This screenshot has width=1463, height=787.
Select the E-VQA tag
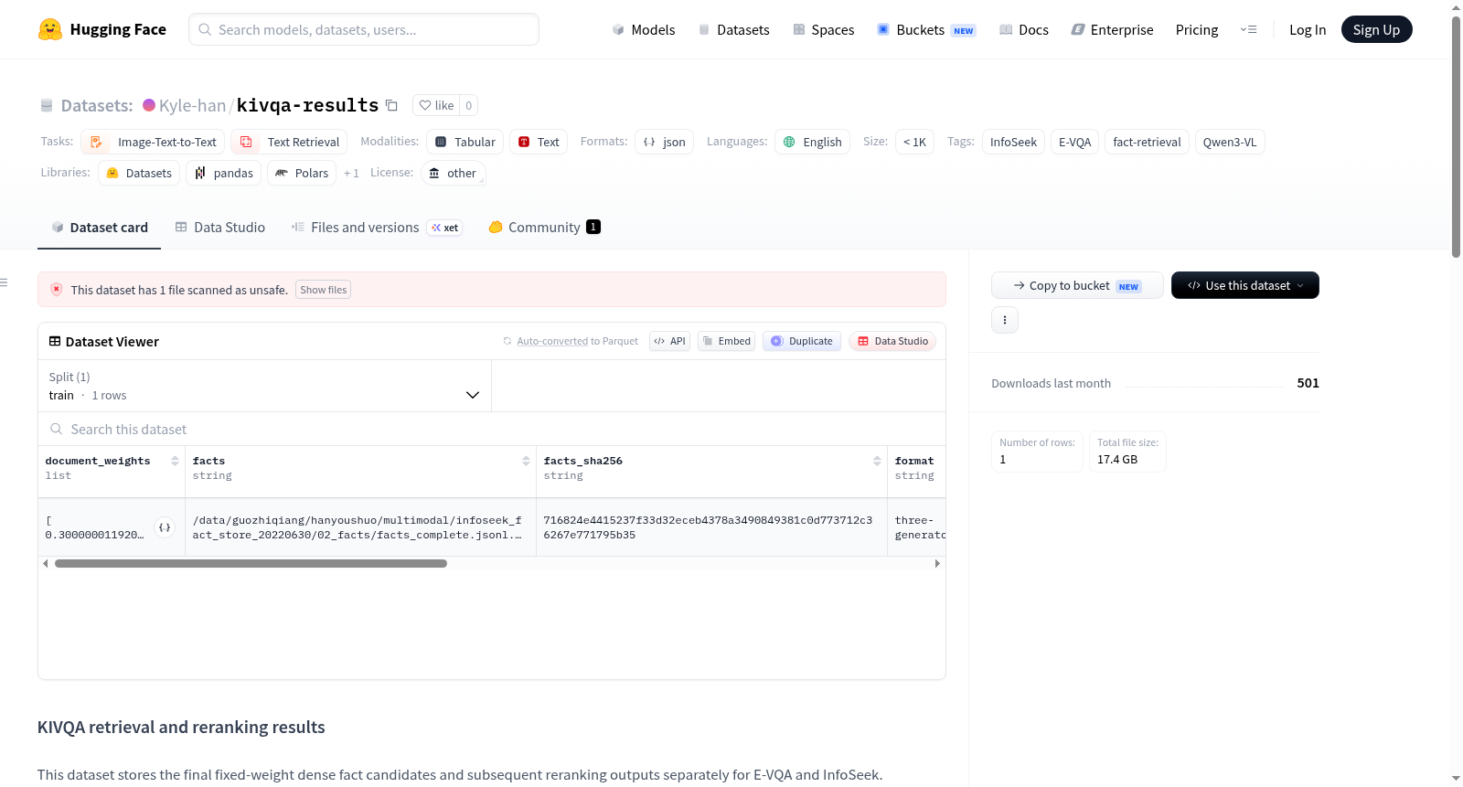click(1074, 142)
